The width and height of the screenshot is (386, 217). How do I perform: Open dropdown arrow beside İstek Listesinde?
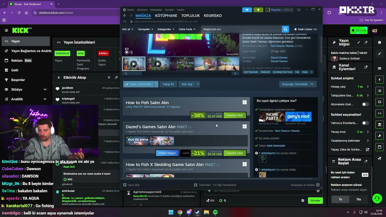pos(156,84)
